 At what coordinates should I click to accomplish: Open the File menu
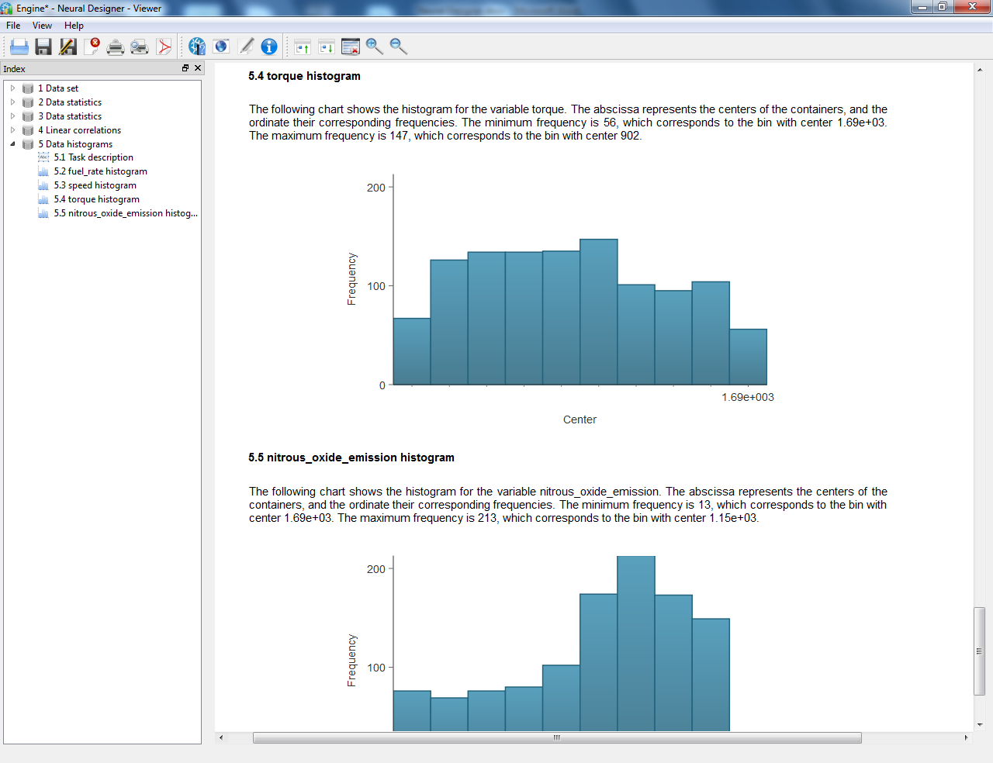(x=13, y=26)
